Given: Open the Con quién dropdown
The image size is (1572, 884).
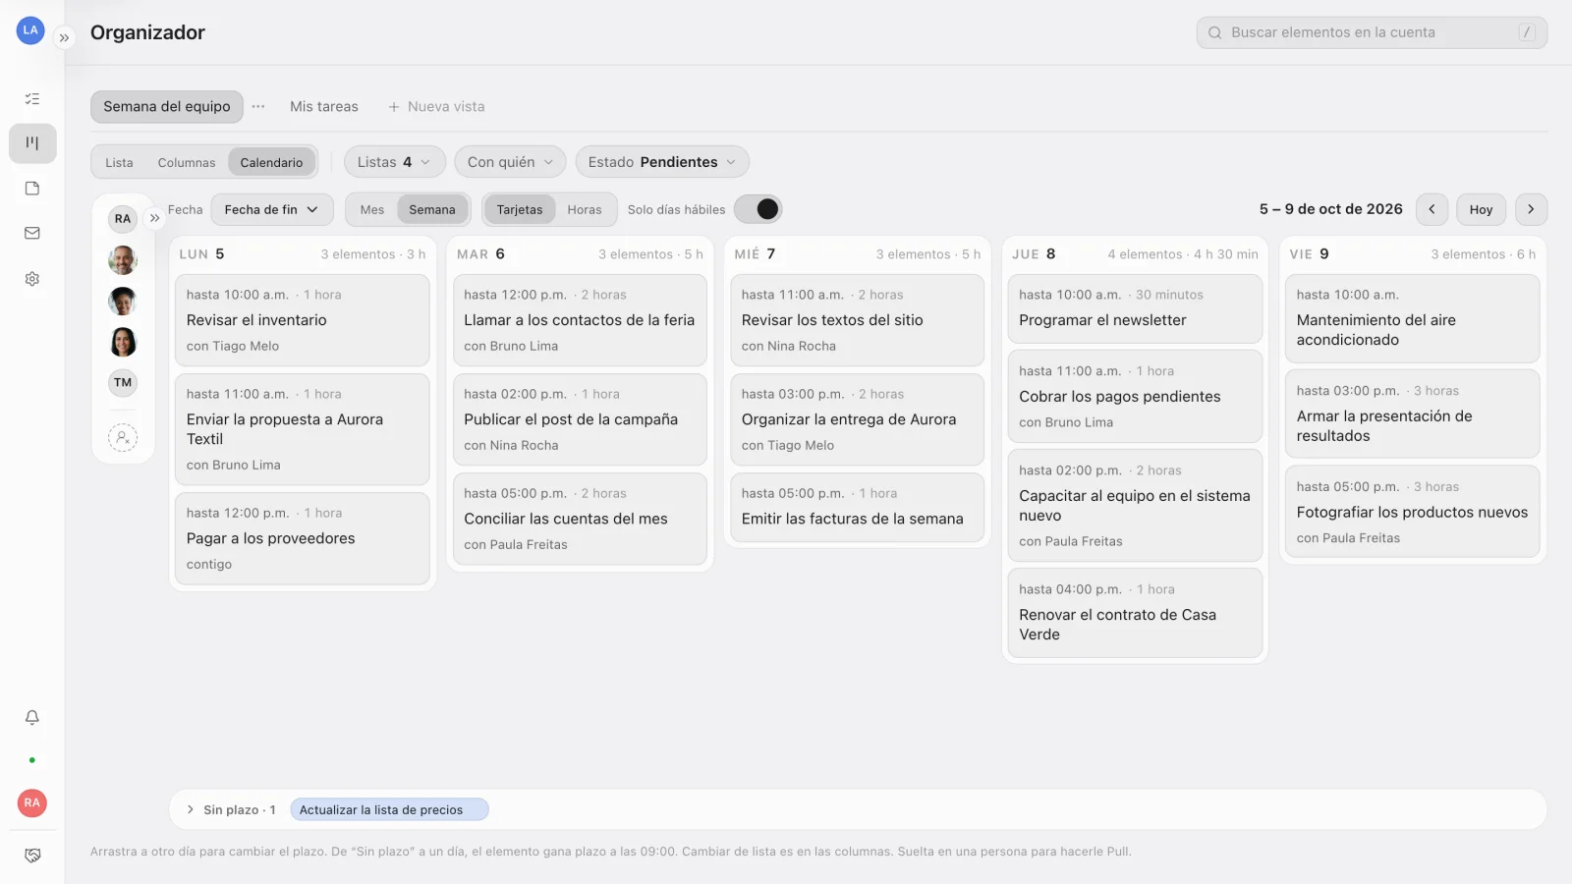Looking at the screenshot, I should pyautogui.click(x=510, y=162).
